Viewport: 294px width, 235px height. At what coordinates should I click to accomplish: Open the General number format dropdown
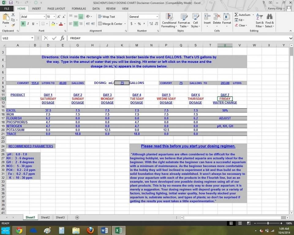point(157,17)
